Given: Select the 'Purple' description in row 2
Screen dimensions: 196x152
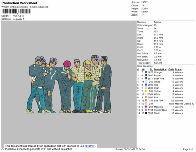Looking at the screenshot, I should [x=157, y=75].
